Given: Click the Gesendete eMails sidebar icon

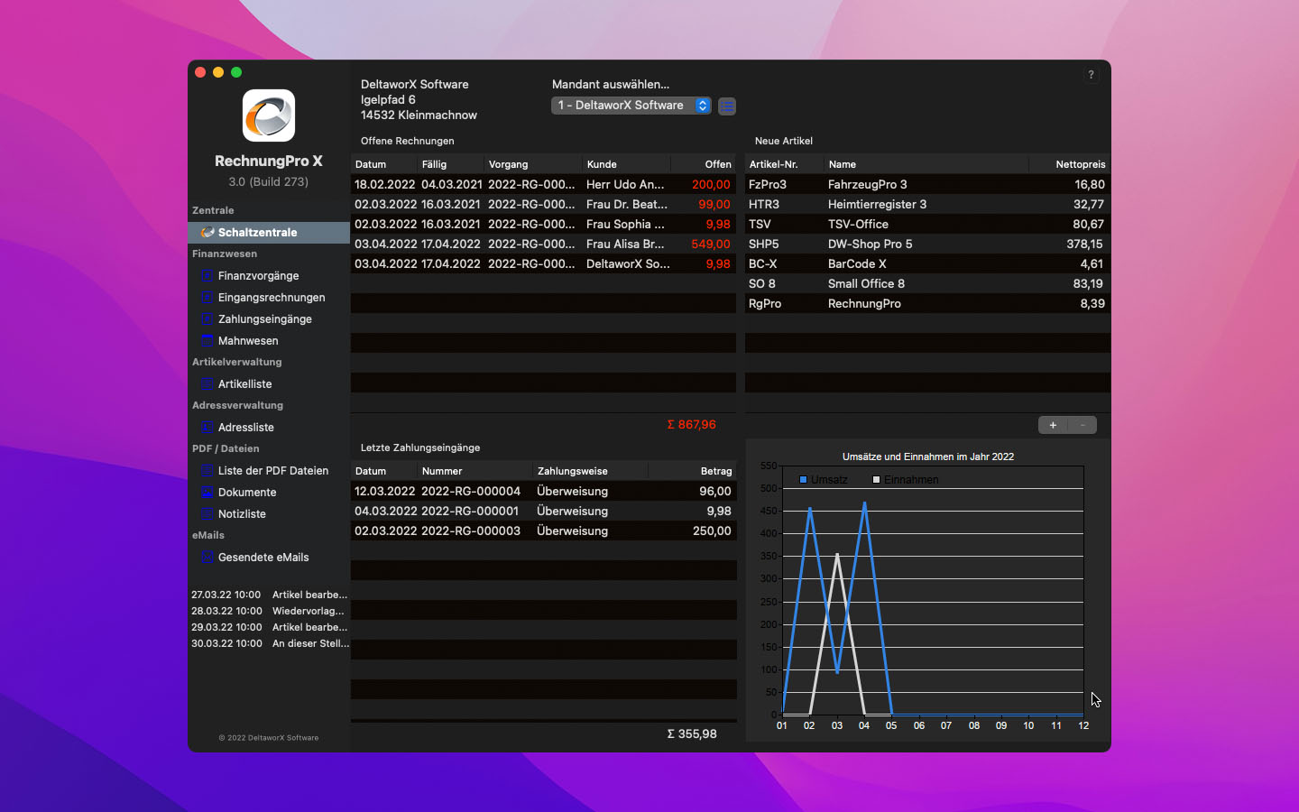Looking at the screenshot, I should click(x=207, y=557).
